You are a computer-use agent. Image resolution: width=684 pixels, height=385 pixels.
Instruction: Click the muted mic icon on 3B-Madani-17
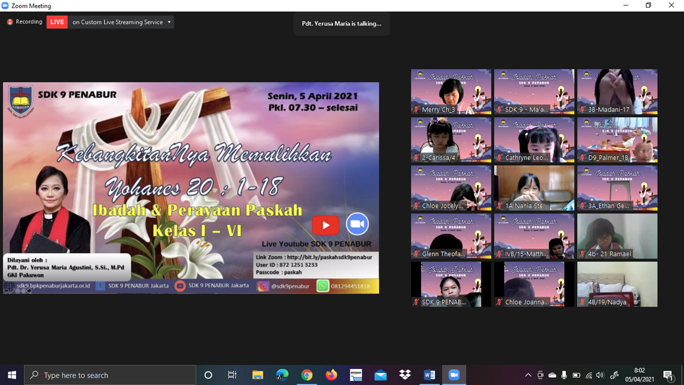[582, 109]
